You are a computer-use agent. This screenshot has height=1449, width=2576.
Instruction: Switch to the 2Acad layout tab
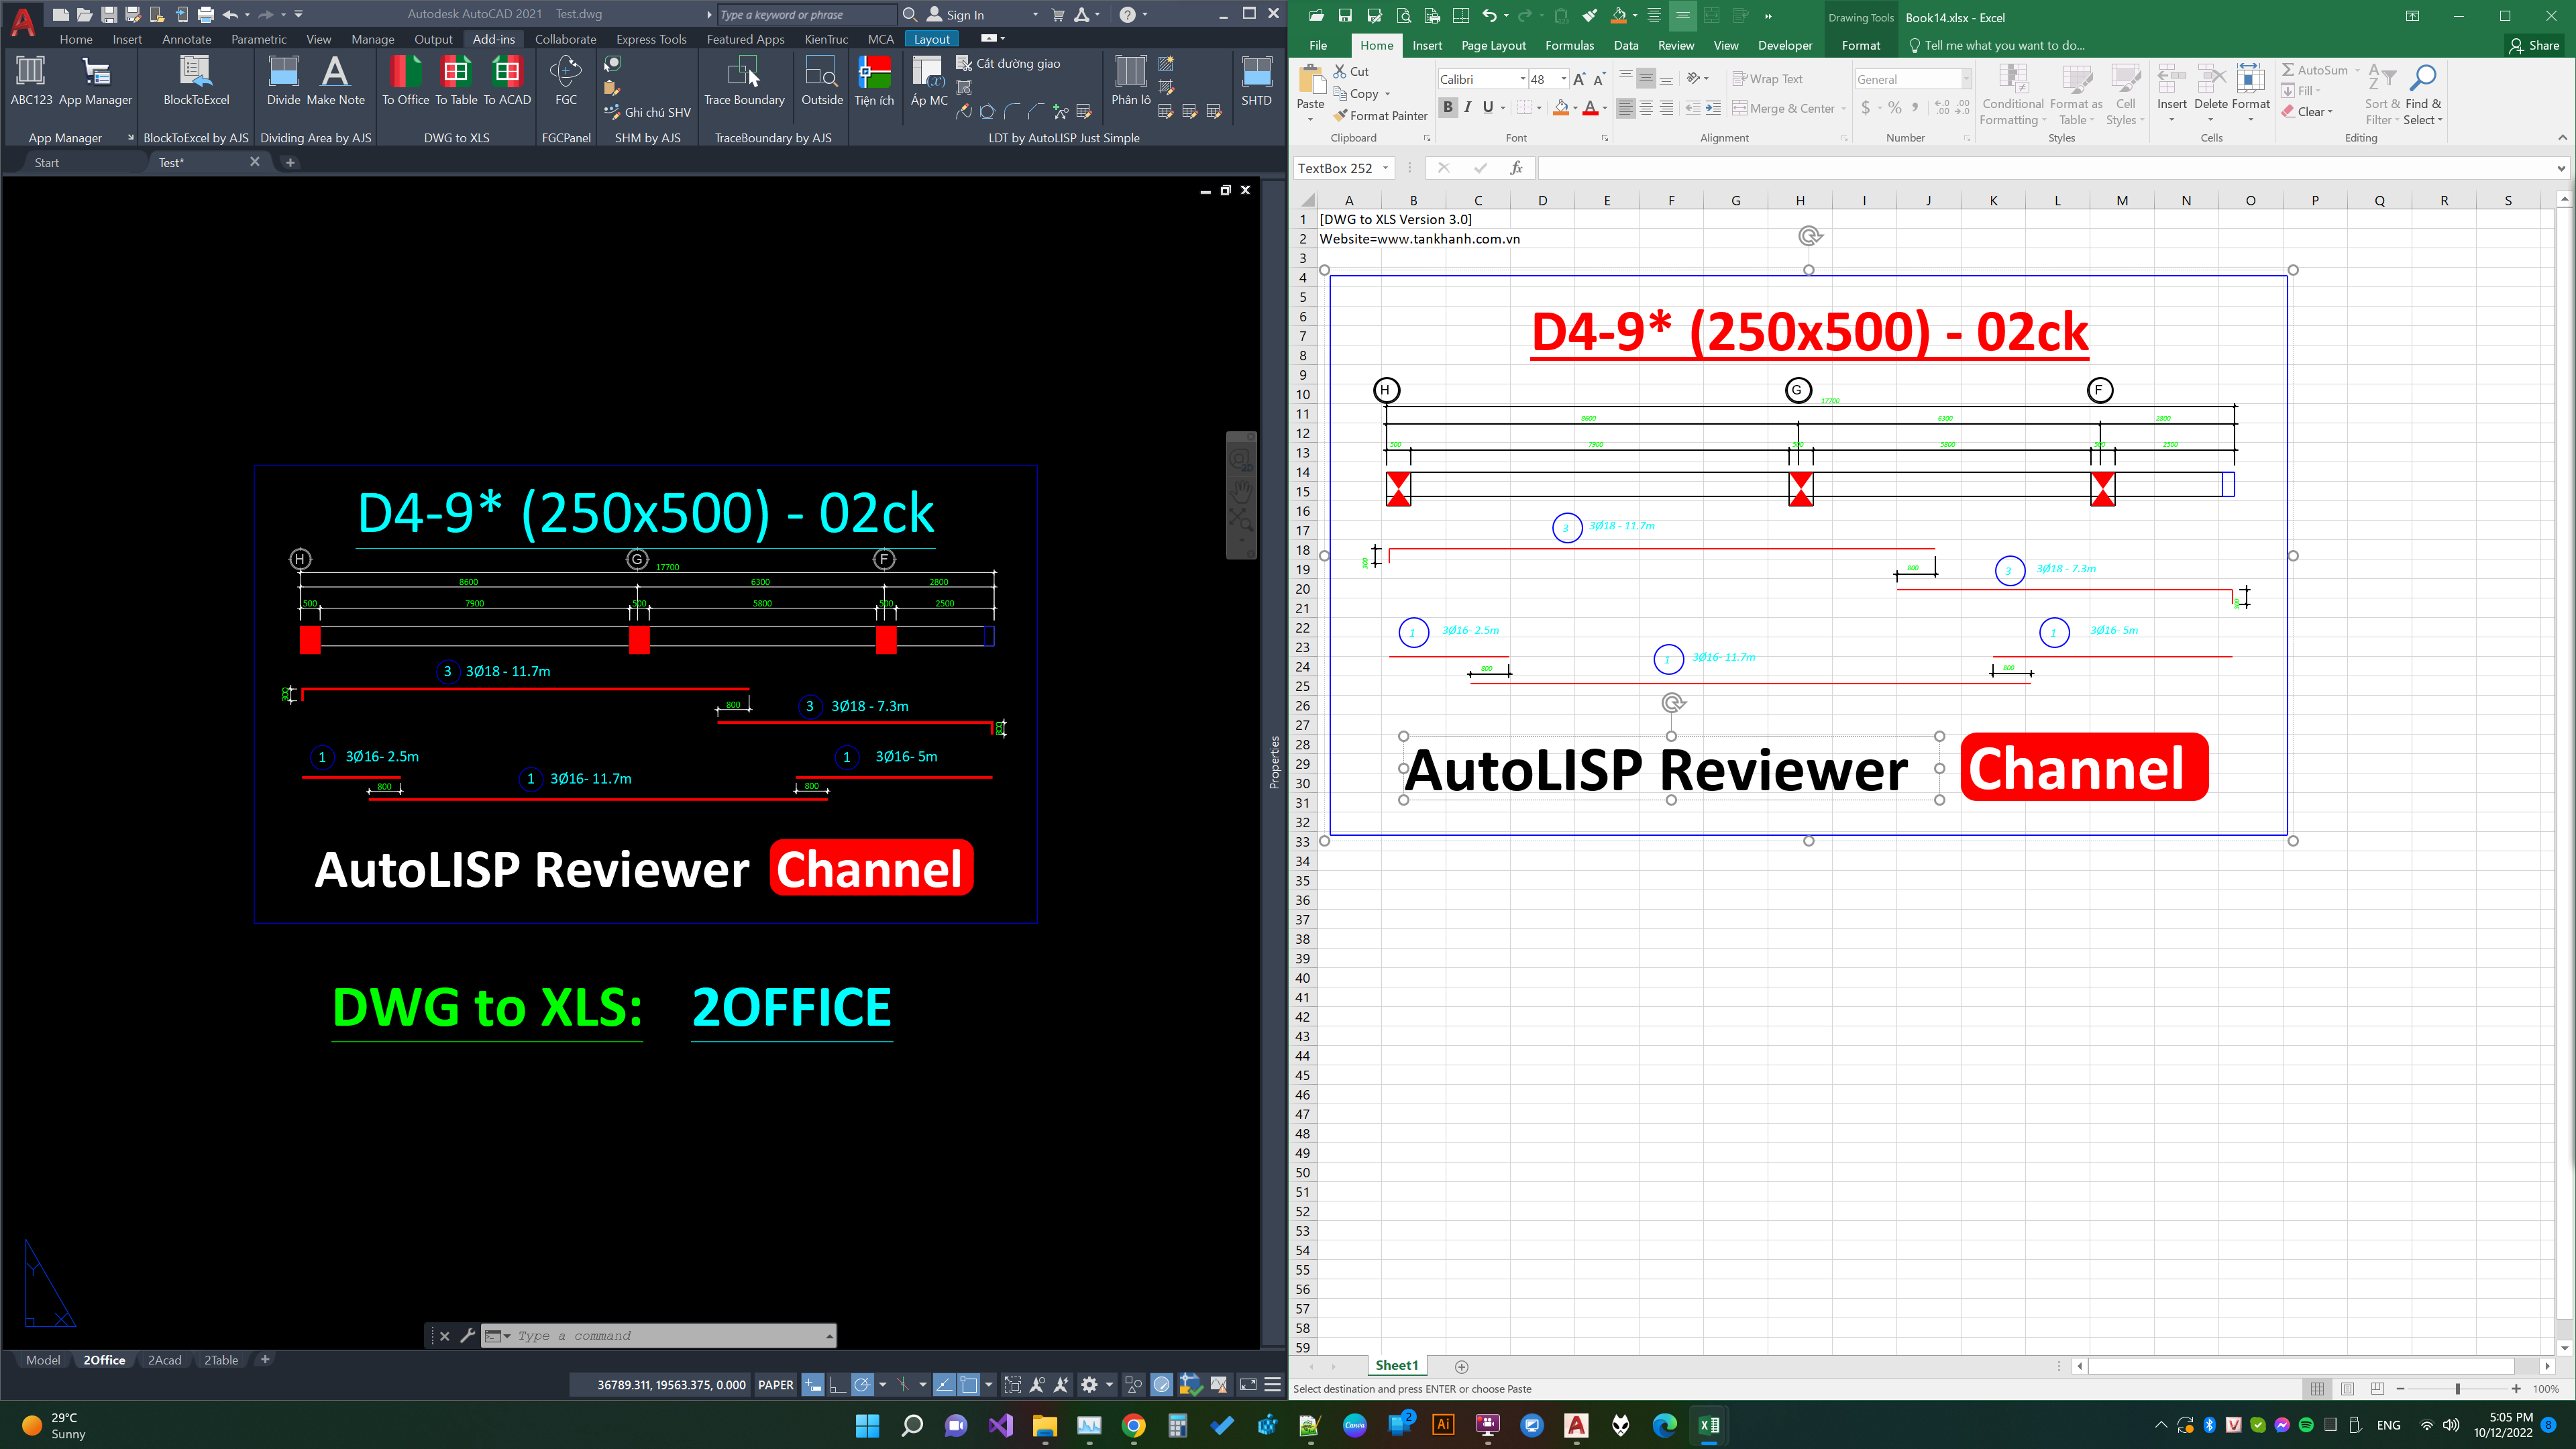(x=164, y=1360)
